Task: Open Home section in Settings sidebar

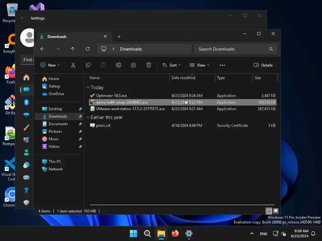Action: click(26, 77)
